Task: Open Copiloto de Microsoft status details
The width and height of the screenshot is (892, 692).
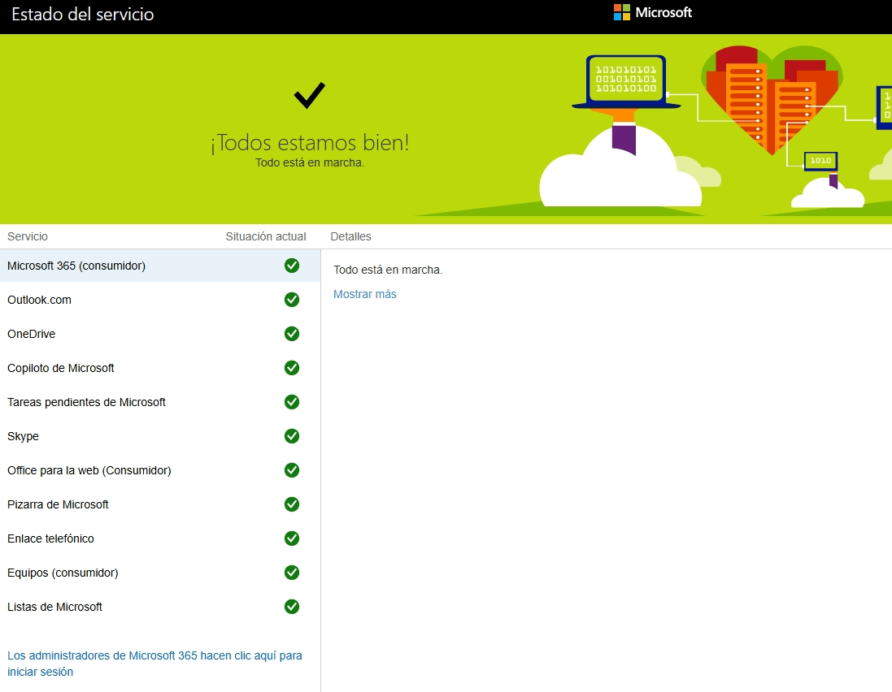Action: tap(160, 368)
